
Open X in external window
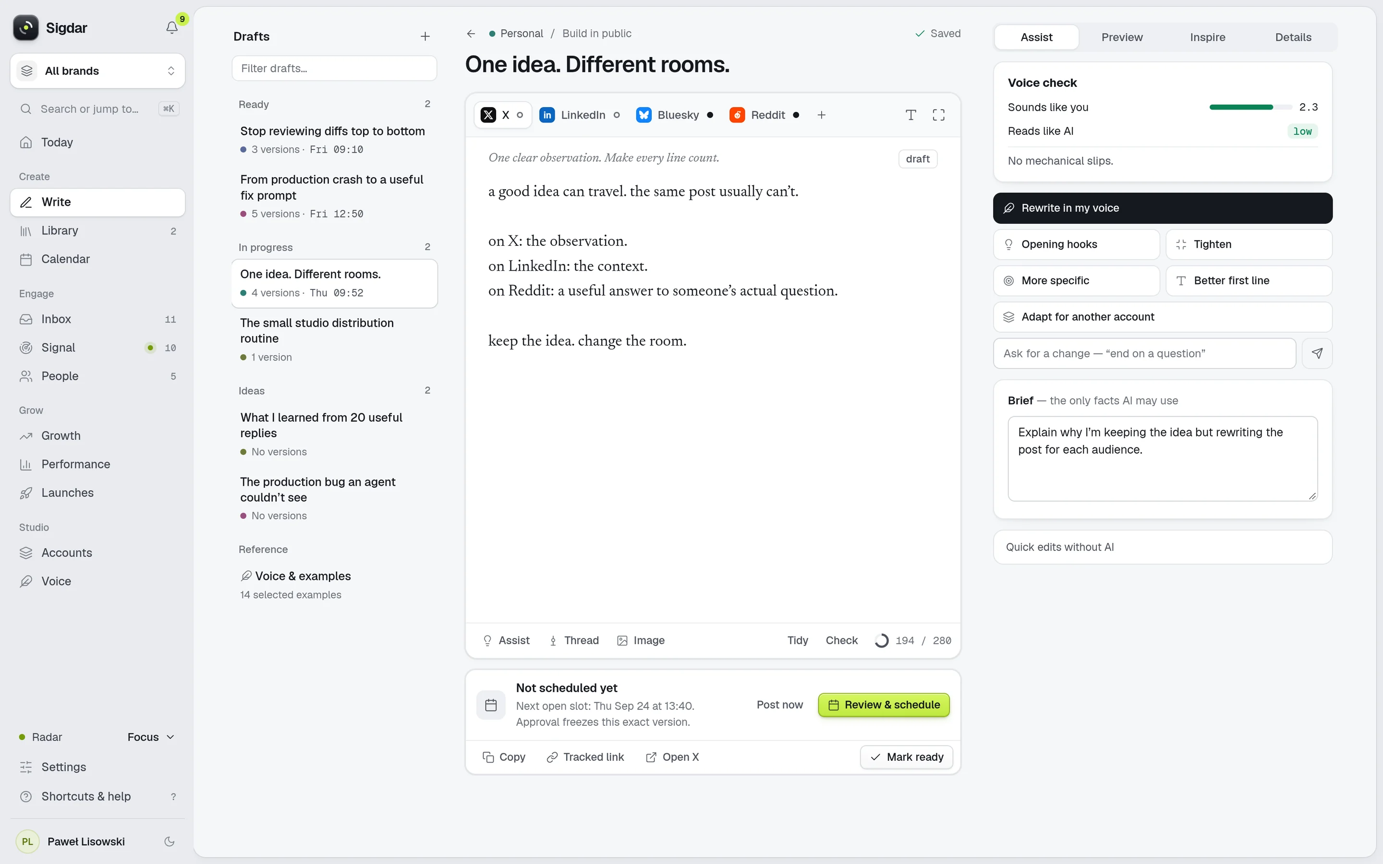672,757
